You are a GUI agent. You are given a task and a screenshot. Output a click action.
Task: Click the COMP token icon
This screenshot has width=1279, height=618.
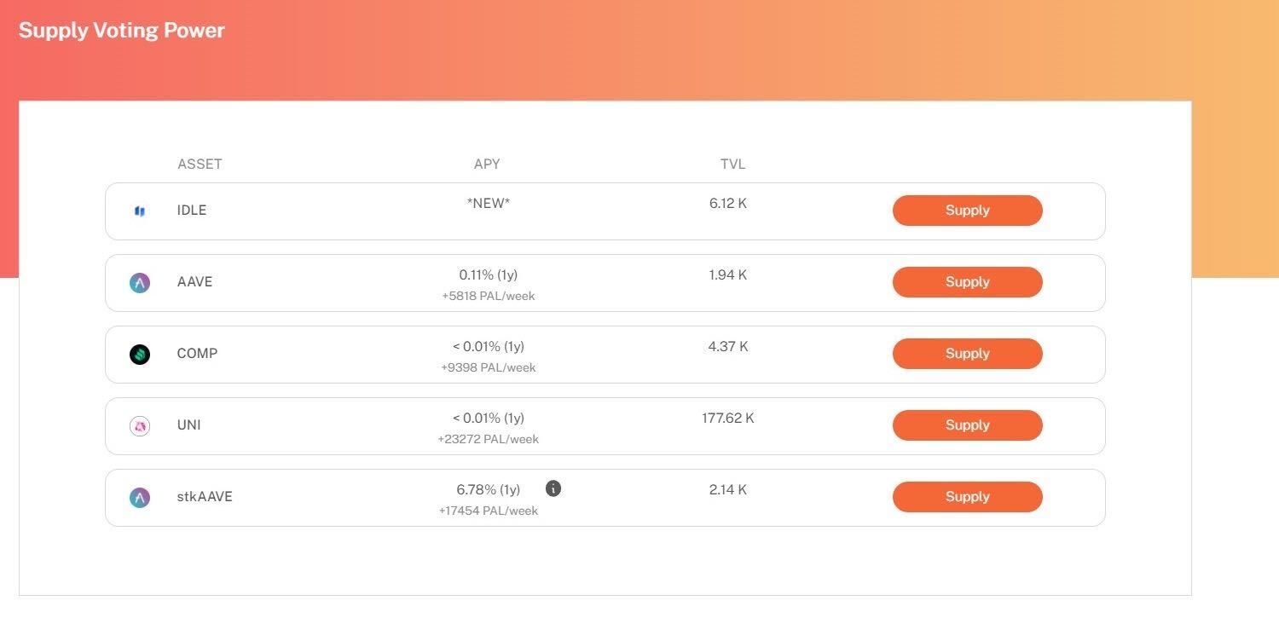[x=140, y=355]
